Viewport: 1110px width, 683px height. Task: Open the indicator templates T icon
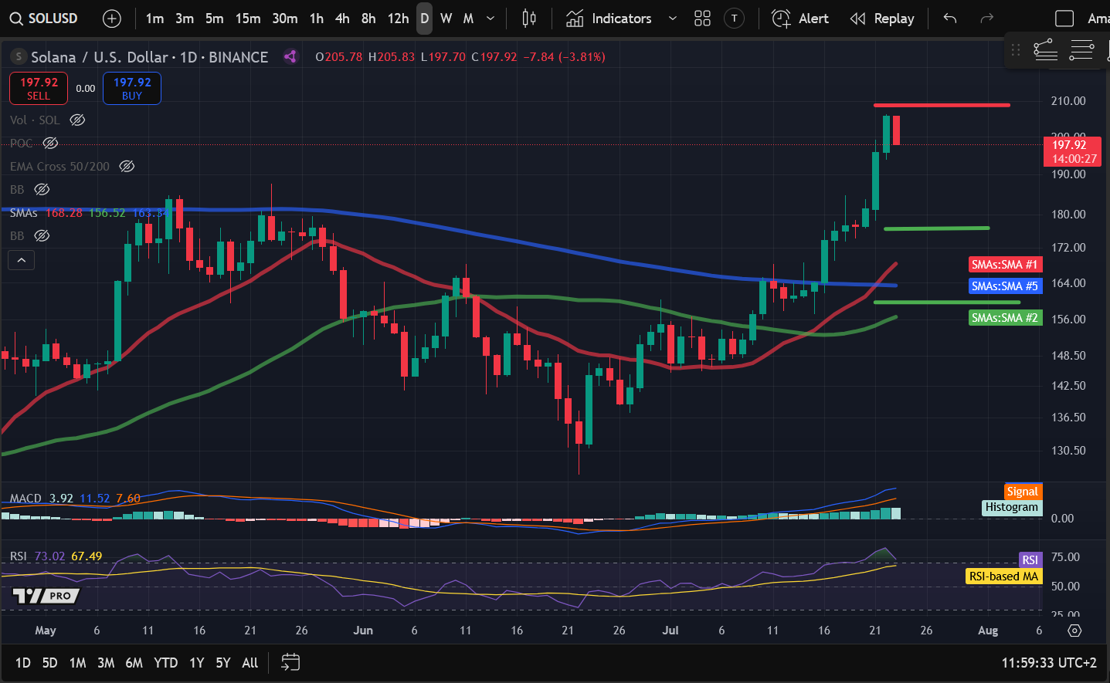tap(734, 19)
